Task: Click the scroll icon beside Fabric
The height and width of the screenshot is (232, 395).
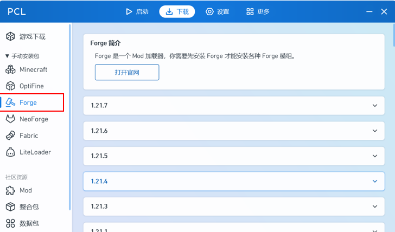Action: pos(10,136)
